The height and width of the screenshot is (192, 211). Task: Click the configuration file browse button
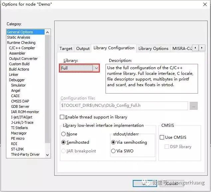tap(193, 106)
